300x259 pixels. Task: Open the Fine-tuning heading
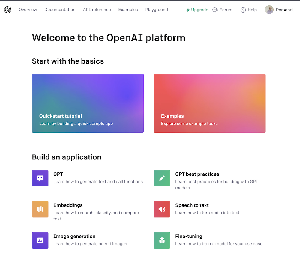coord(189,236)
